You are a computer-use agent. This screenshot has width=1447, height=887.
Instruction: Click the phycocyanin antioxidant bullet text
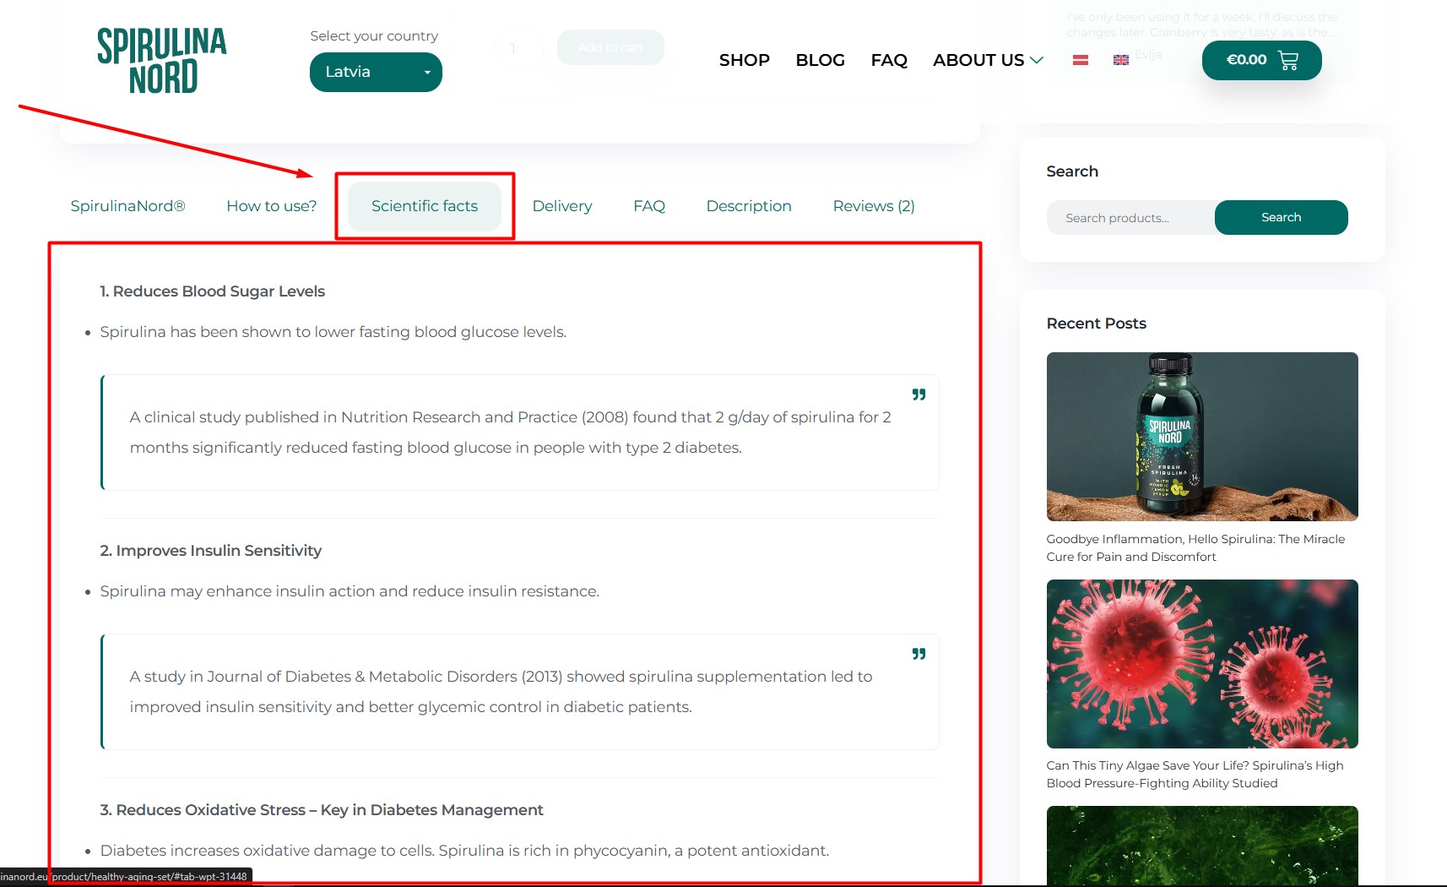[x=464, y=851]
